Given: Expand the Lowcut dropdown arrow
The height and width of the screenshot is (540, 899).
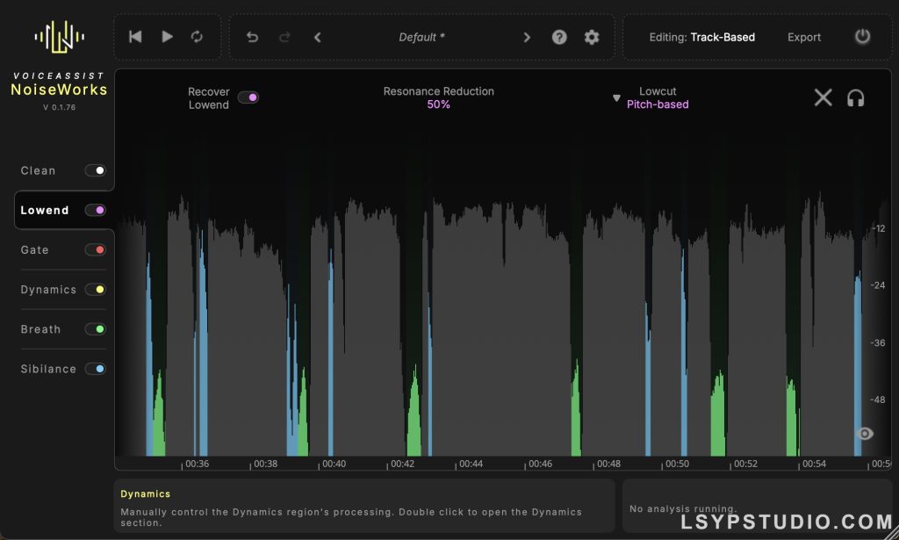Looking at the screenshot, I should 616,98.
